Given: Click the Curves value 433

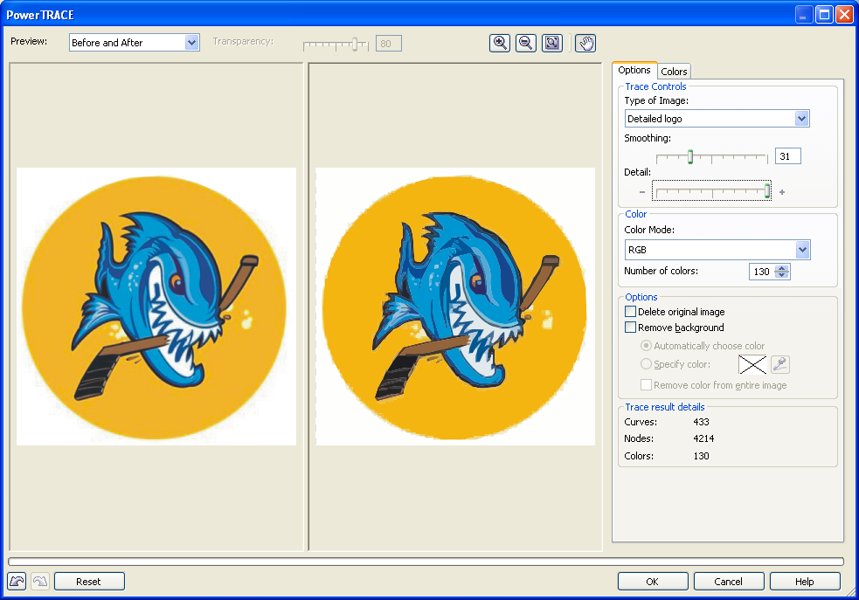Looking at the screenshot, I should (701, 422).
